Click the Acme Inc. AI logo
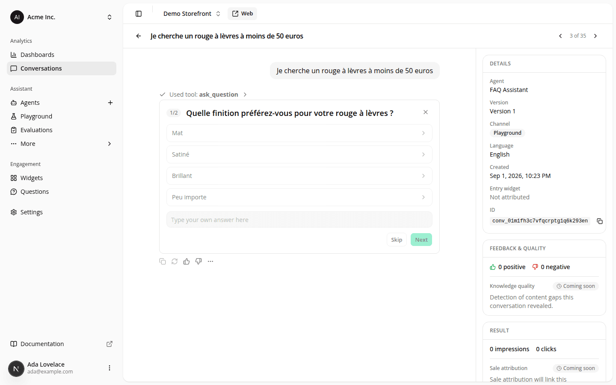This screenshot has width=616, height=385. pyautogui.click(x=17, y=17)
